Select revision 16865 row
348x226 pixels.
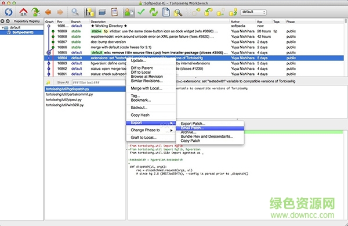click(x=194, y=53)
